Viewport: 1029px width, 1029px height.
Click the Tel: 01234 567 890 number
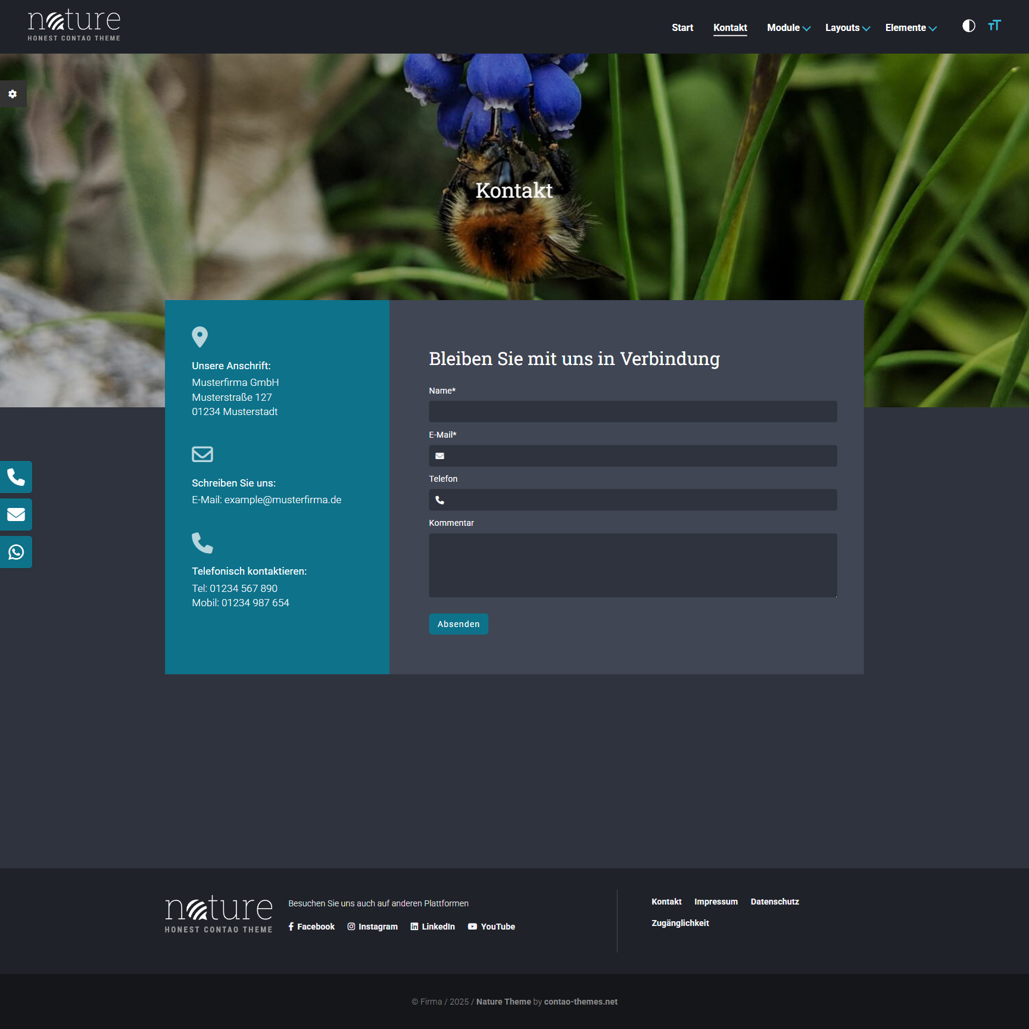tap(235, 588)
